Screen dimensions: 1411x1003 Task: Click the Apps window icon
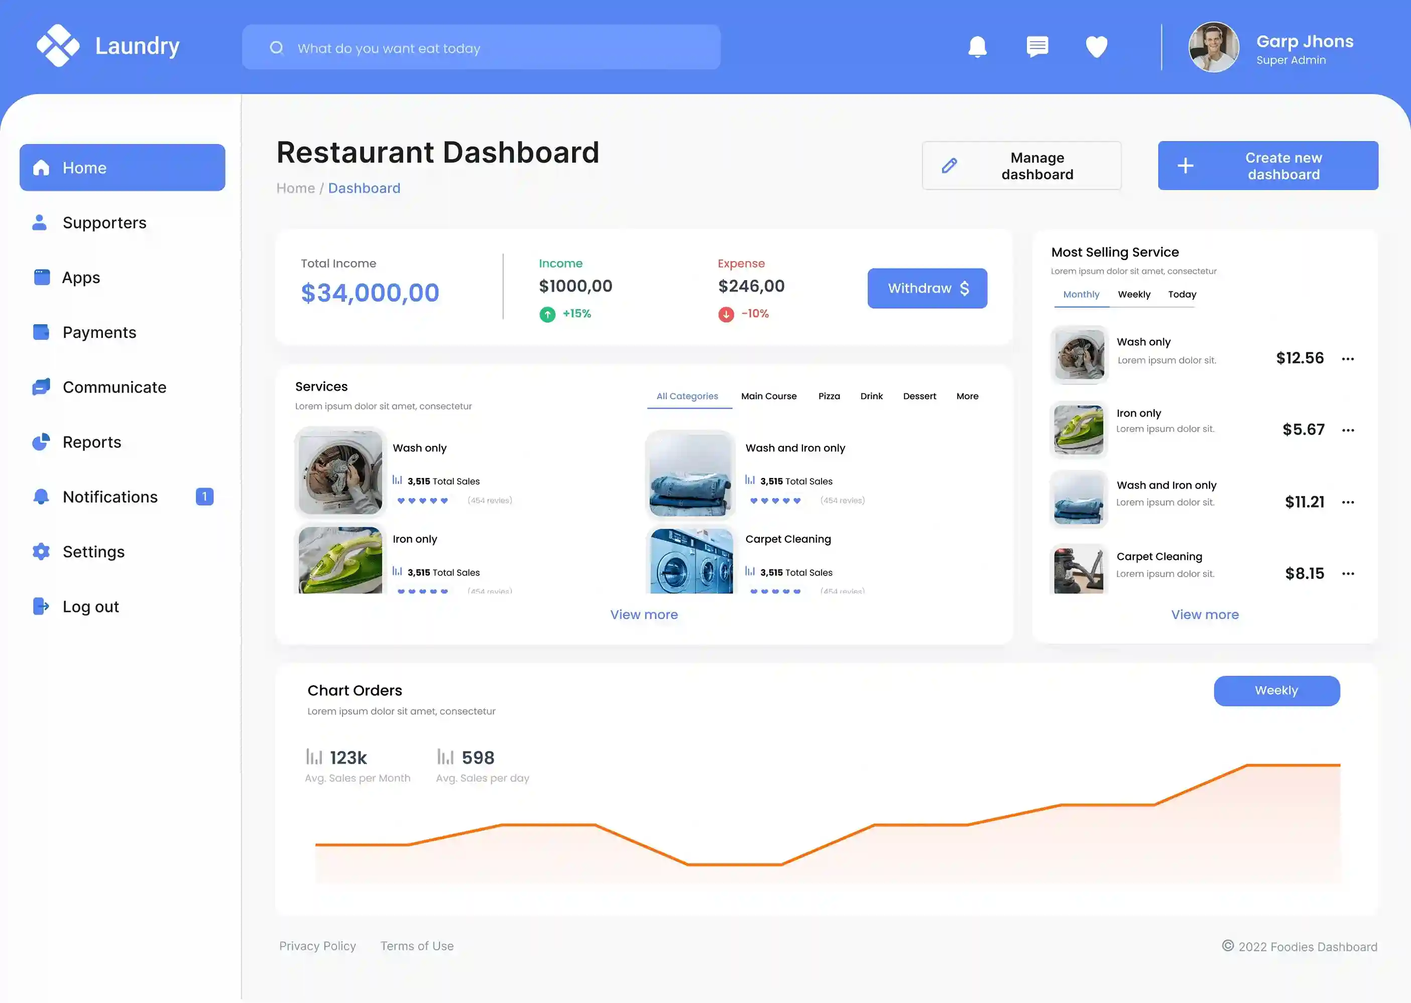[x=41, y=277]
